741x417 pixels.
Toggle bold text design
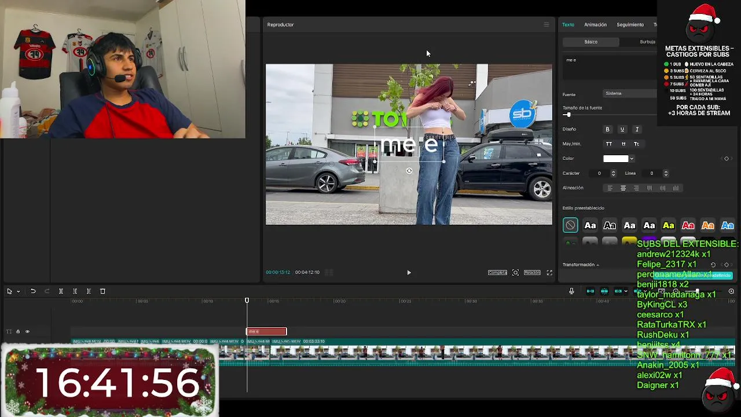click(607, 129)
